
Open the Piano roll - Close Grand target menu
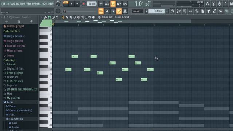[115, 17]
